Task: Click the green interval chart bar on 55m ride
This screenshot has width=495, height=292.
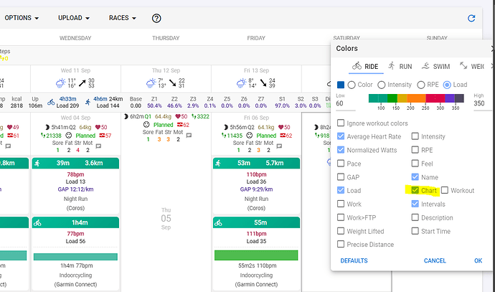Action: [256, 255]
